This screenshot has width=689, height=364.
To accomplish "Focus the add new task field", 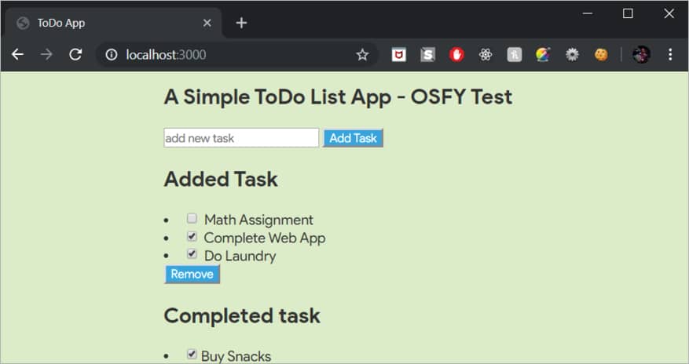I will coord(241,138).
